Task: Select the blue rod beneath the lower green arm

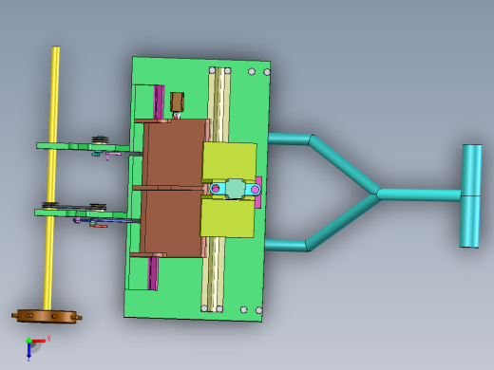Action: point(104,220)
